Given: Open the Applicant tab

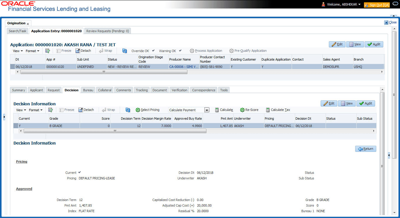Looking at the screenshot, I should pyautogui.click(x=37, y=90).
